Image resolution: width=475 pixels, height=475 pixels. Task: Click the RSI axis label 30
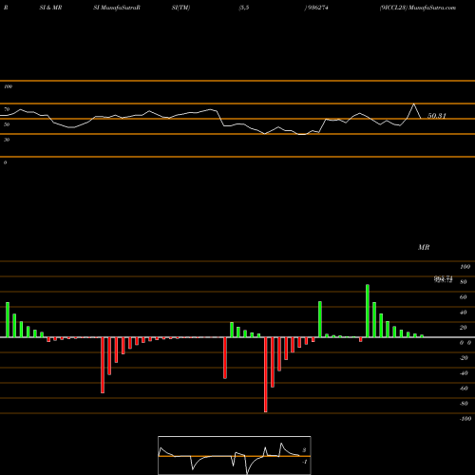[7, 140]
